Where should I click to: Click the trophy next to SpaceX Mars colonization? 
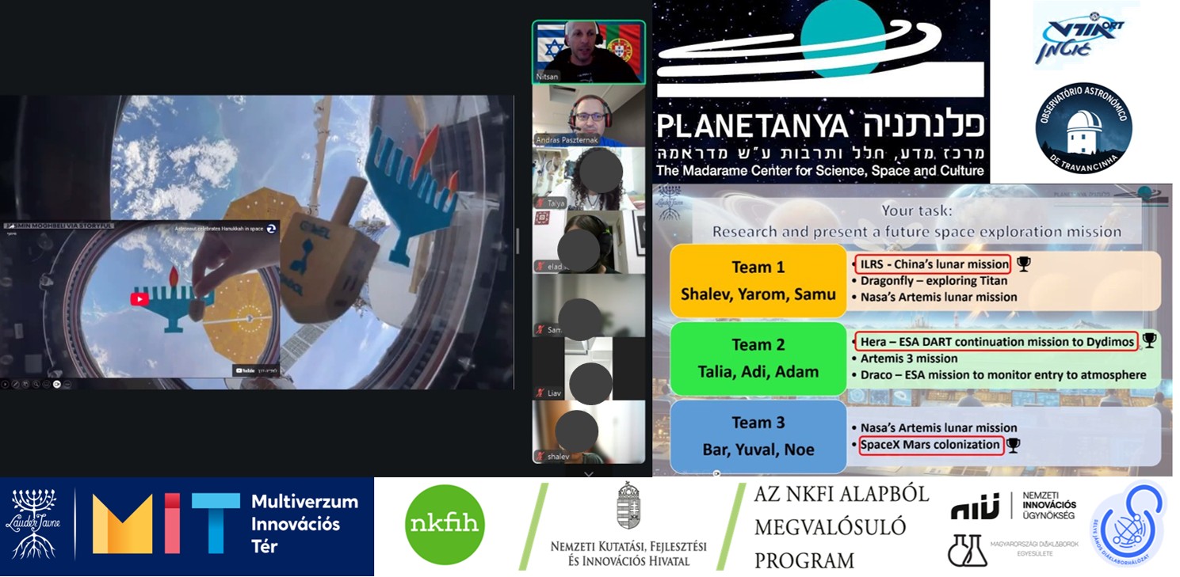pyautogui.click(x=1013, y=445)
